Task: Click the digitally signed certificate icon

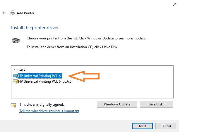Action: [13, 105]
